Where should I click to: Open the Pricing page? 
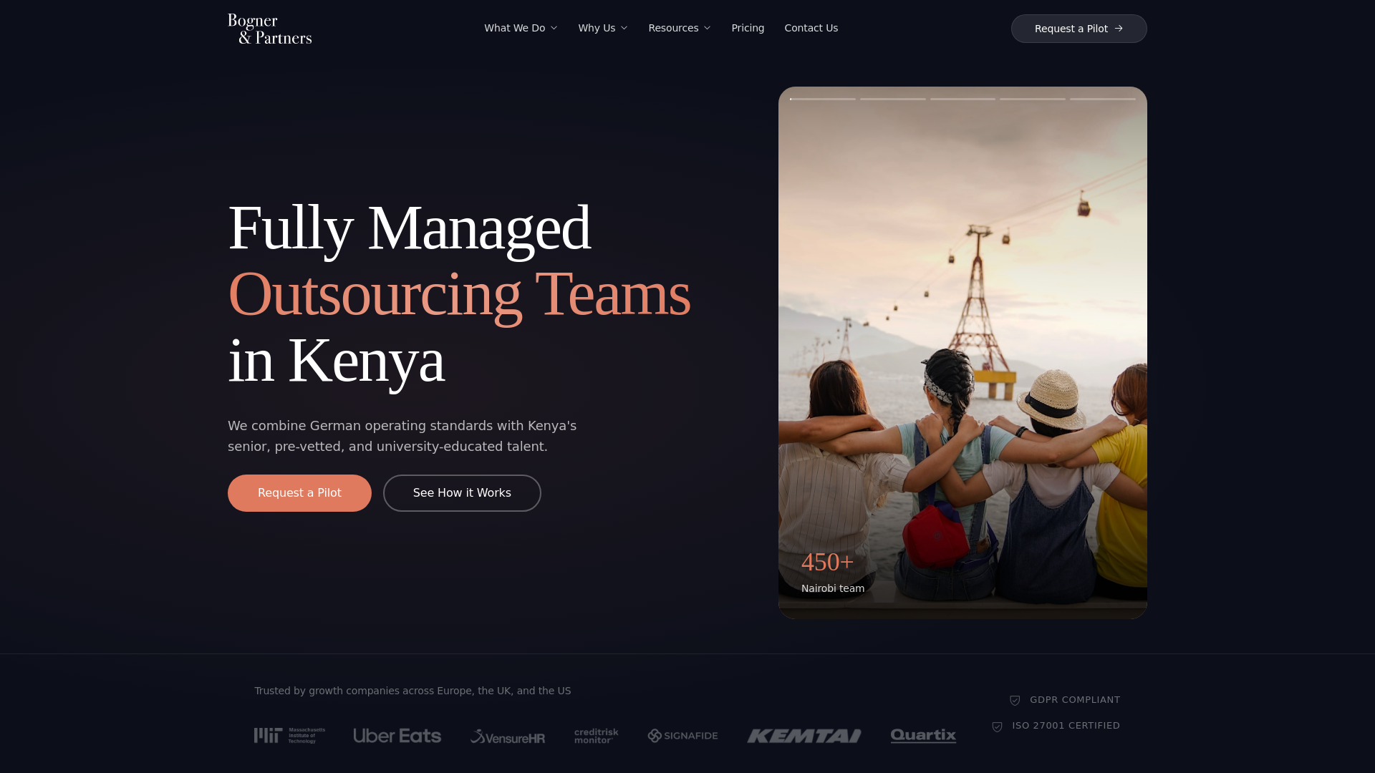[x=748, y=28]
